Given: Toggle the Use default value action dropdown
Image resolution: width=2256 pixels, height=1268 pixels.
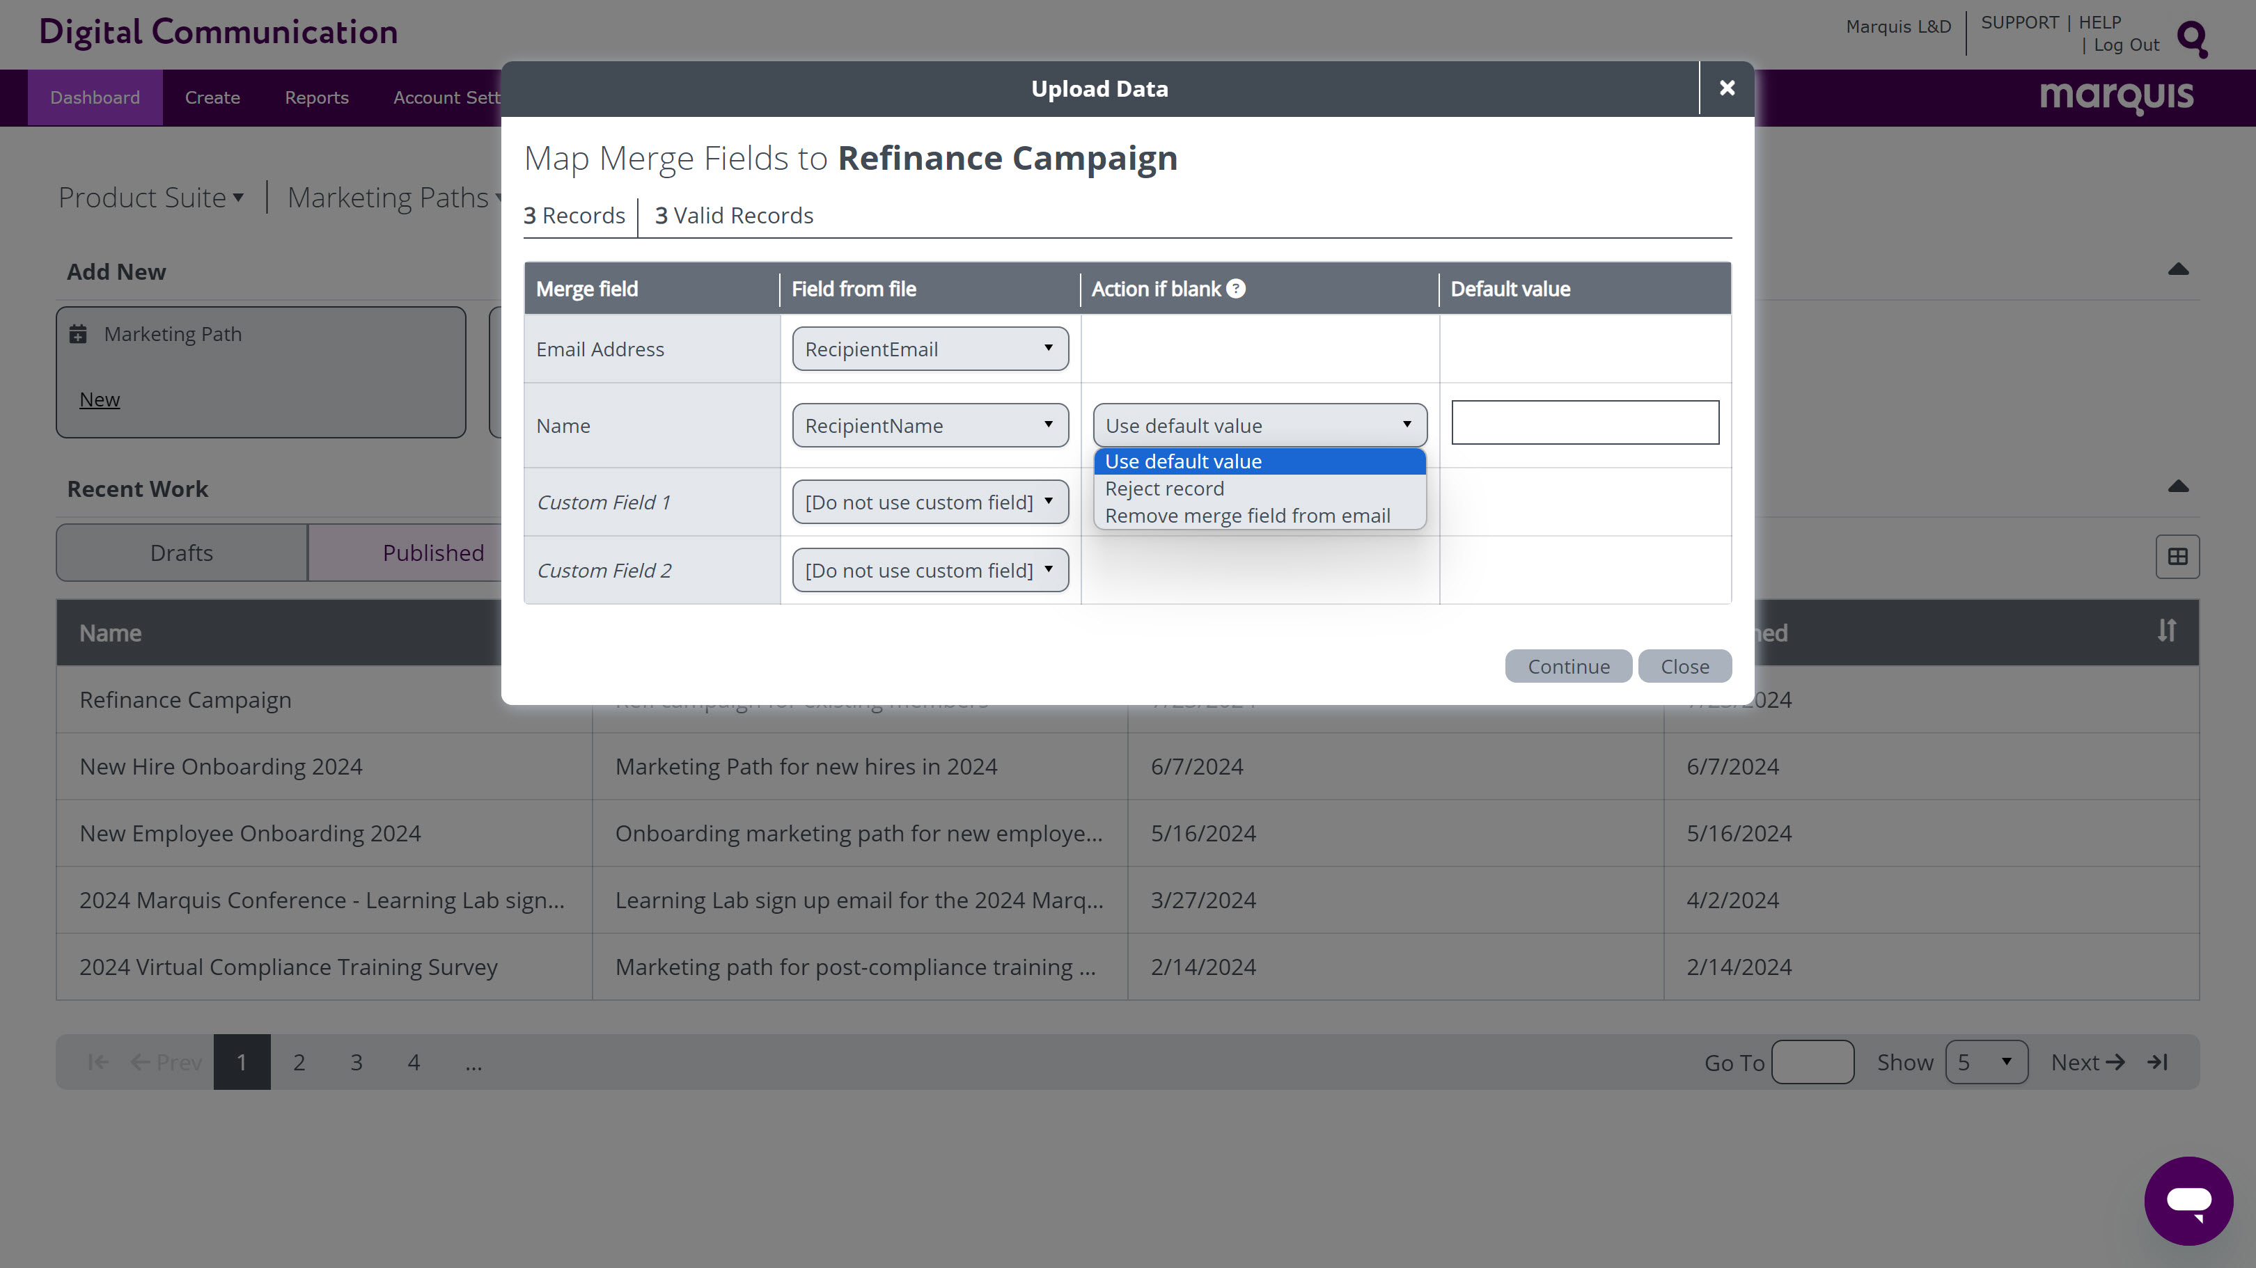Looking at the screenshot, I should coord(1260,425).
